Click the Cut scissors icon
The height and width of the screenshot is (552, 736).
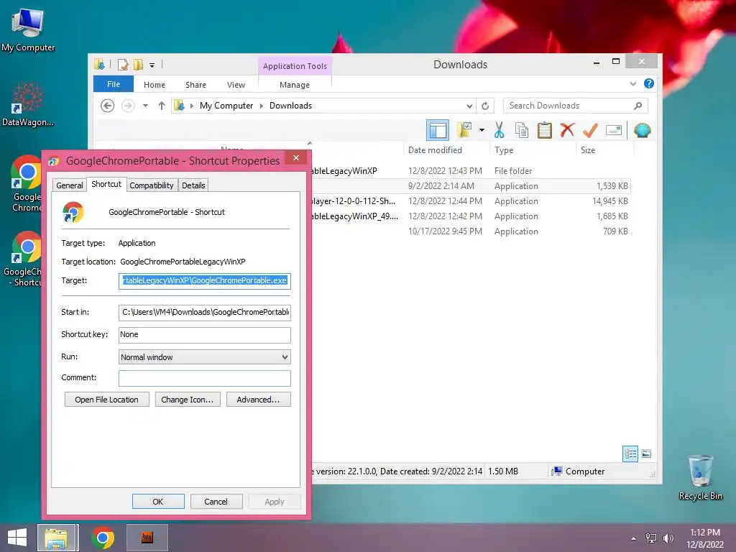coord(499,130)
